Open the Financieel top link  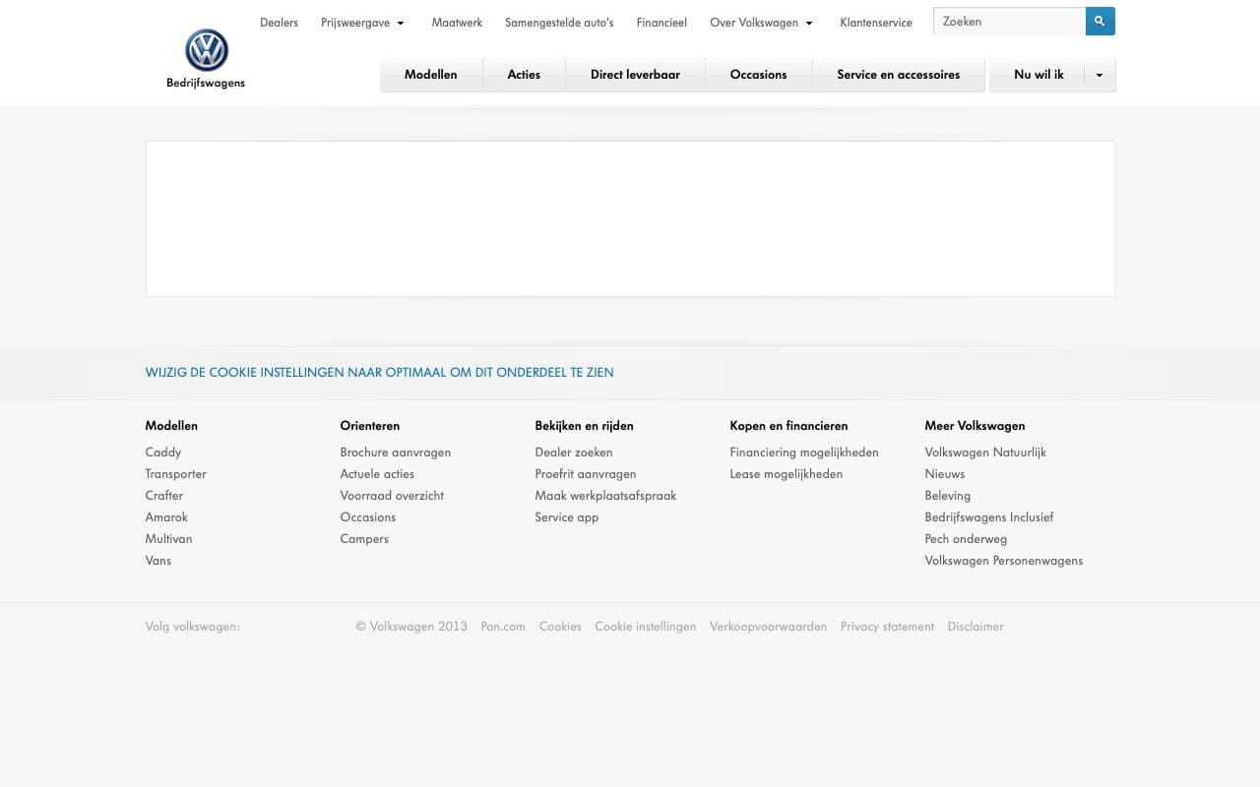tap(661, 23)
